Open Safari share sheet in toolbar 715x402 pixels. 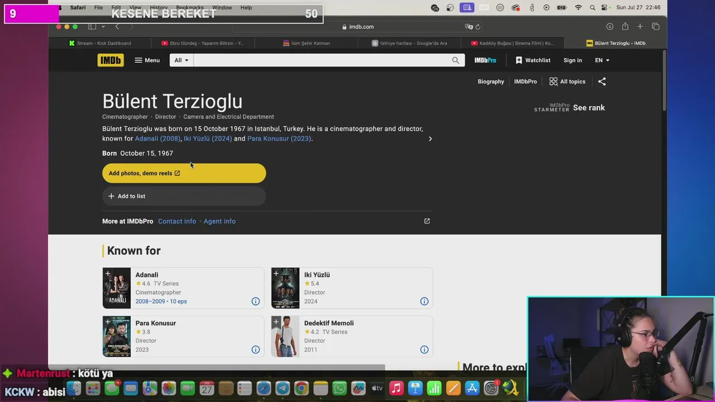tap(625, 26)
